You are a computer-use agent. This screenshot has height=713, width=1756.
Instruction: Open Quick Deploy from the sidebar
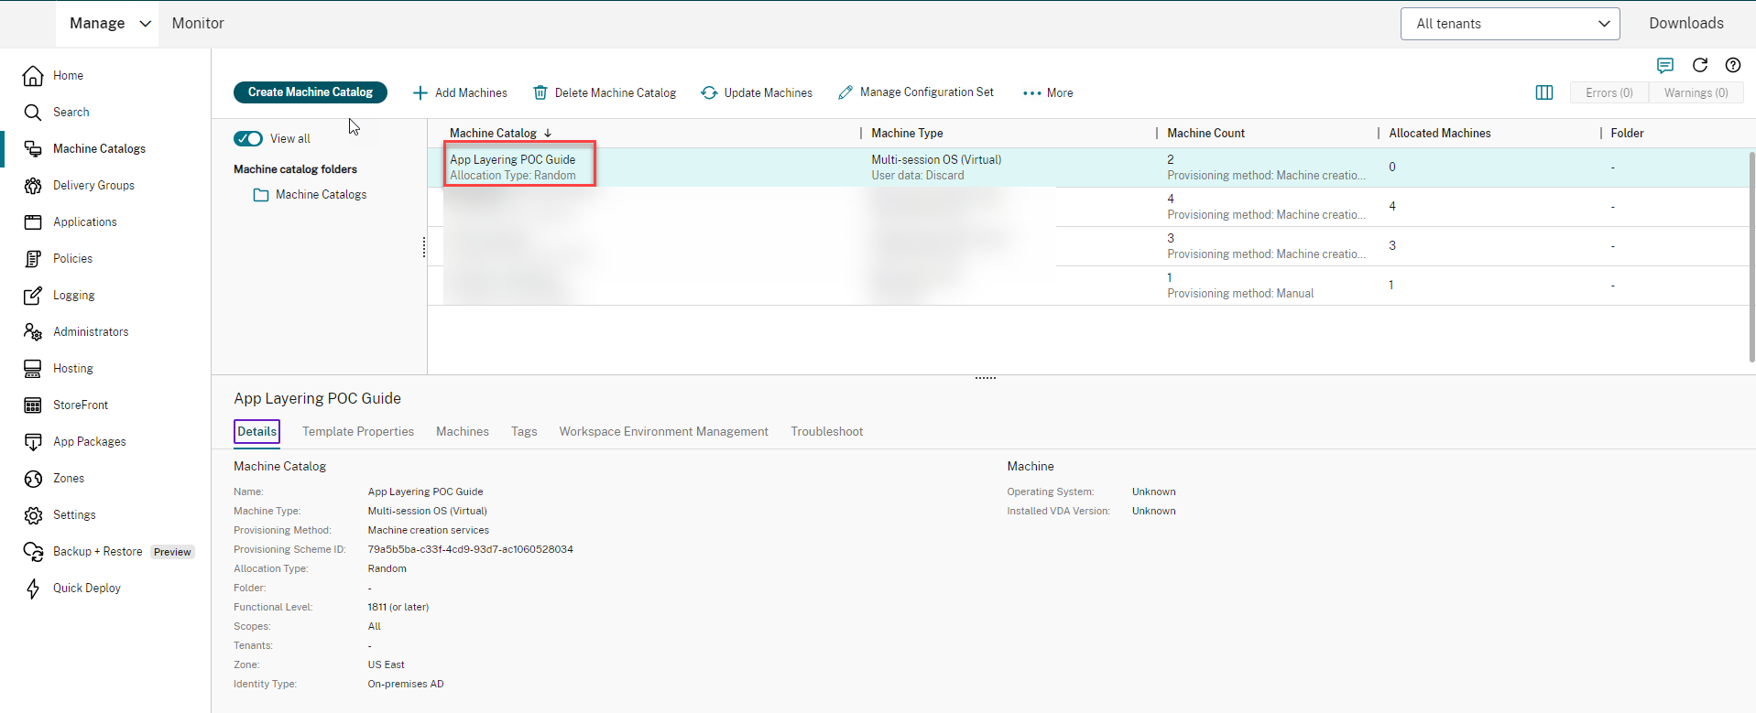(86, 588)
